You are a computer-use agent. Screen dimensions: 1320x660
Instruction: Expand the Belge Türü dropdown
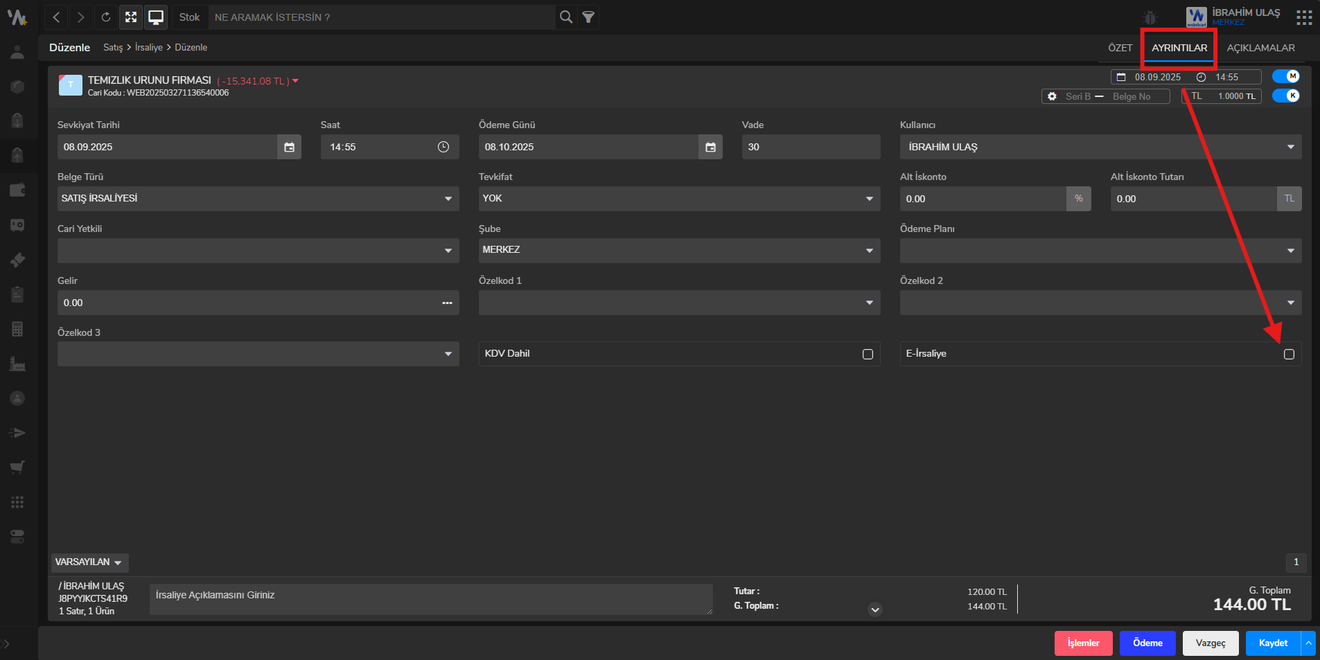(x=258, y=199)
